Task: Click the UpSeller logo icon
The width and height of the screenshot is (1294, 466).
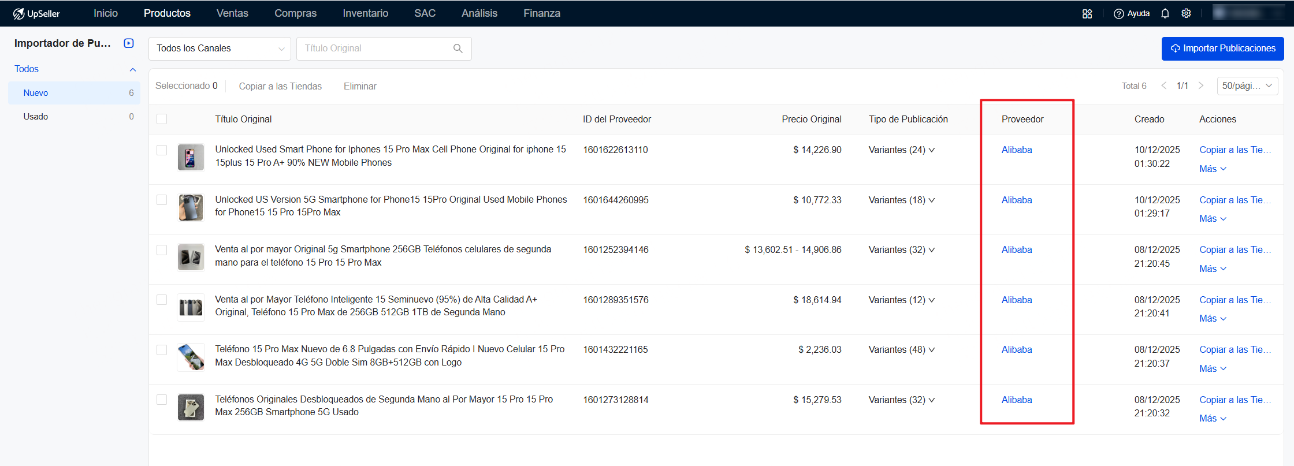Action: point(19,14)
